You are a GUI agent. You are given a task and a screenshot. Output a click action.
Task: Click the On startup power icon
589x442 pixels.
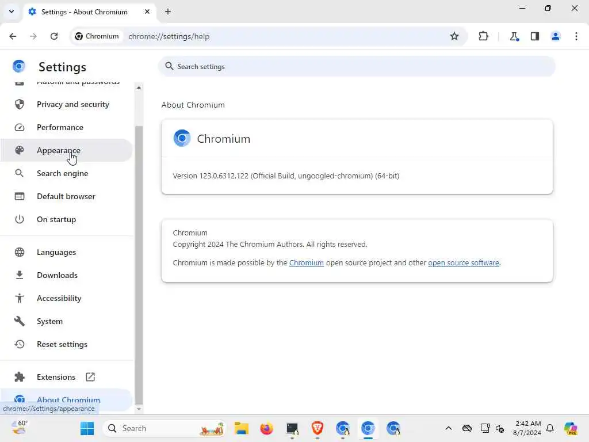coord(20,219)
